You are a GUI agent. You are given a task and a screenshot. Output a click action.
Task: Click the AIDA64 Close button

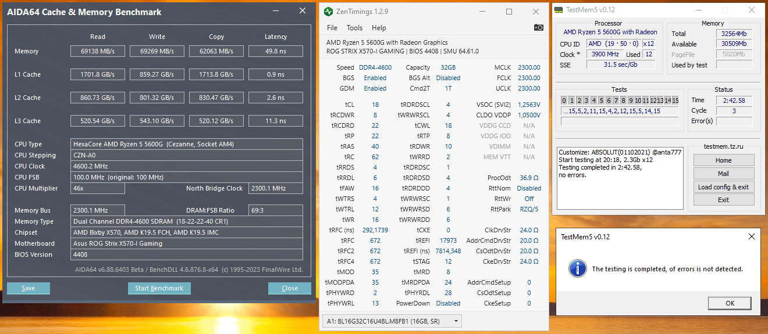tap(290, 288)
